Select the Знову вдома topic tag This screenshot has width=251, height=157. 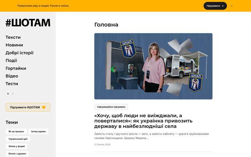tap(38, 132)
